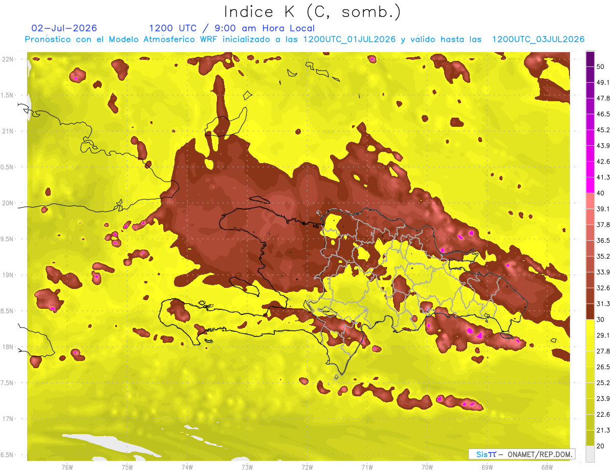
Task: Click colorbar value "31.3"
Action: 603,304
